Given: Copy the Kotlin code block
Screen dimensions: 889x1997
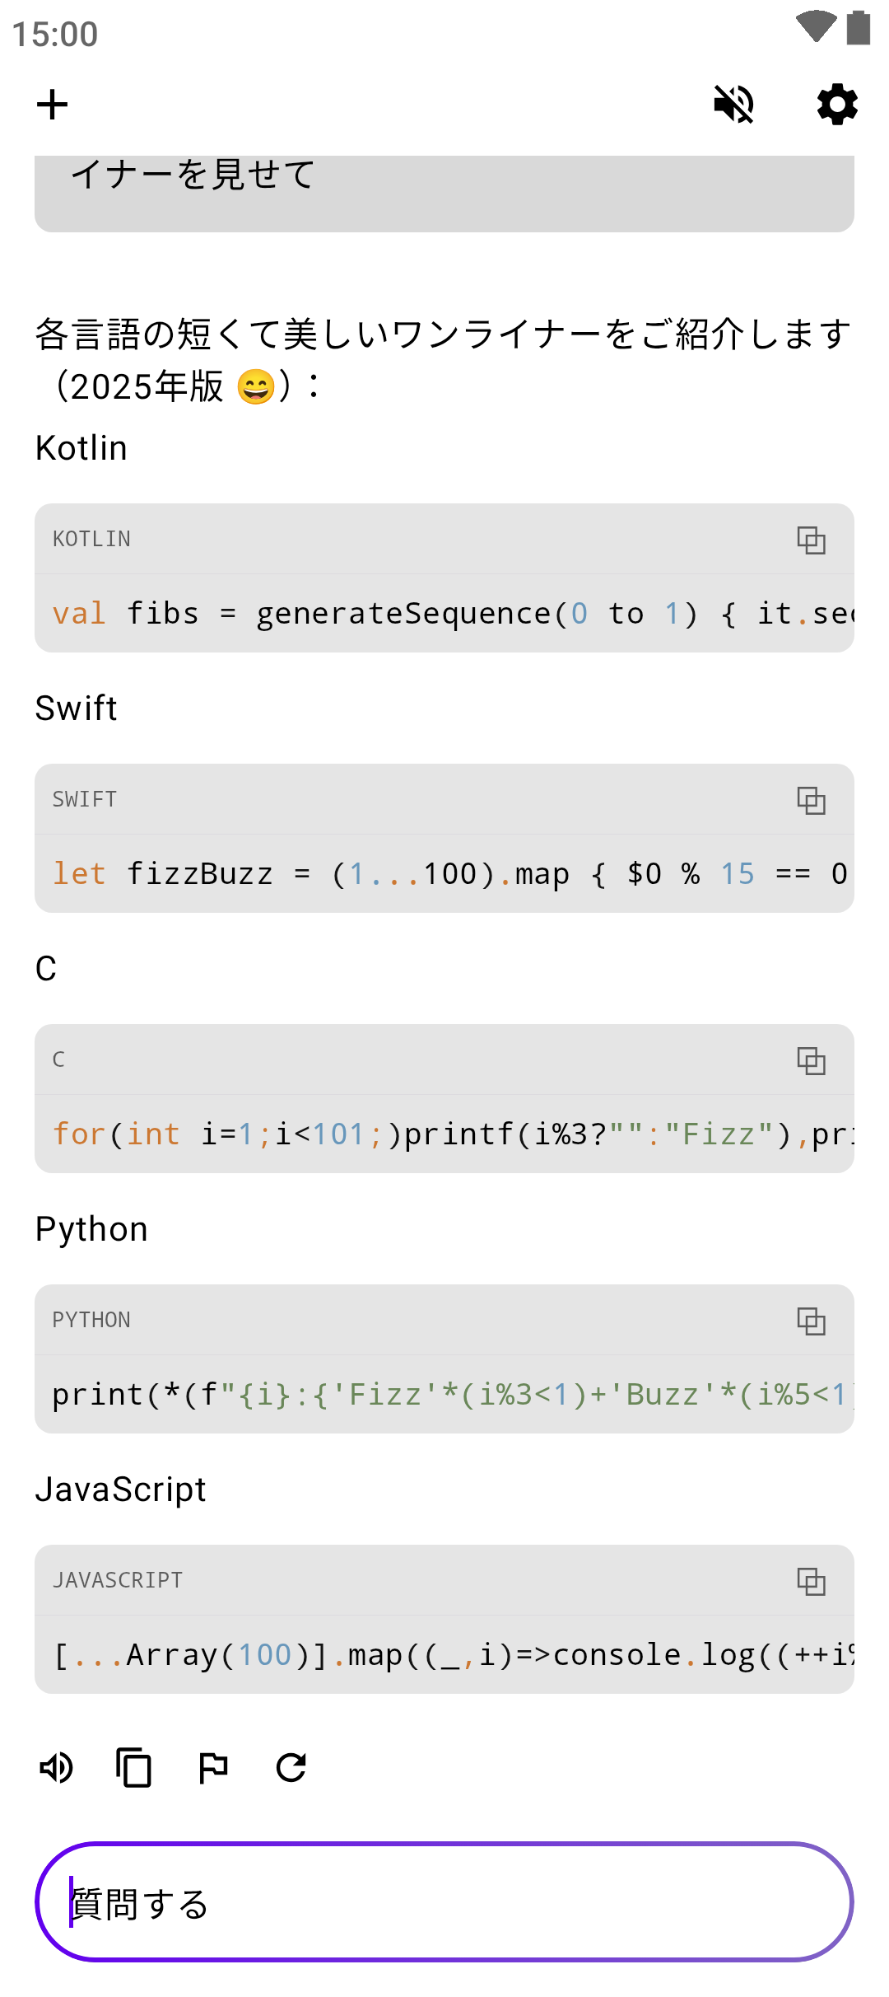Looking at the screenshot, I should 811,540.
